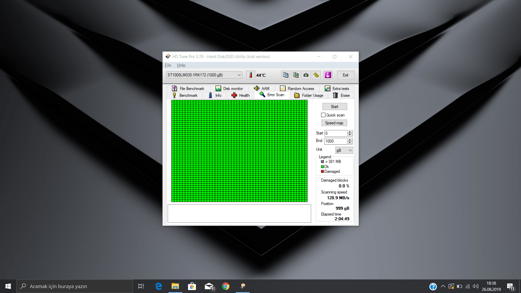This screenshot has width=521, height=293.
Task: Enable the Quick scan checkbox
Action: pyautogui.click(x=323, y=115)
